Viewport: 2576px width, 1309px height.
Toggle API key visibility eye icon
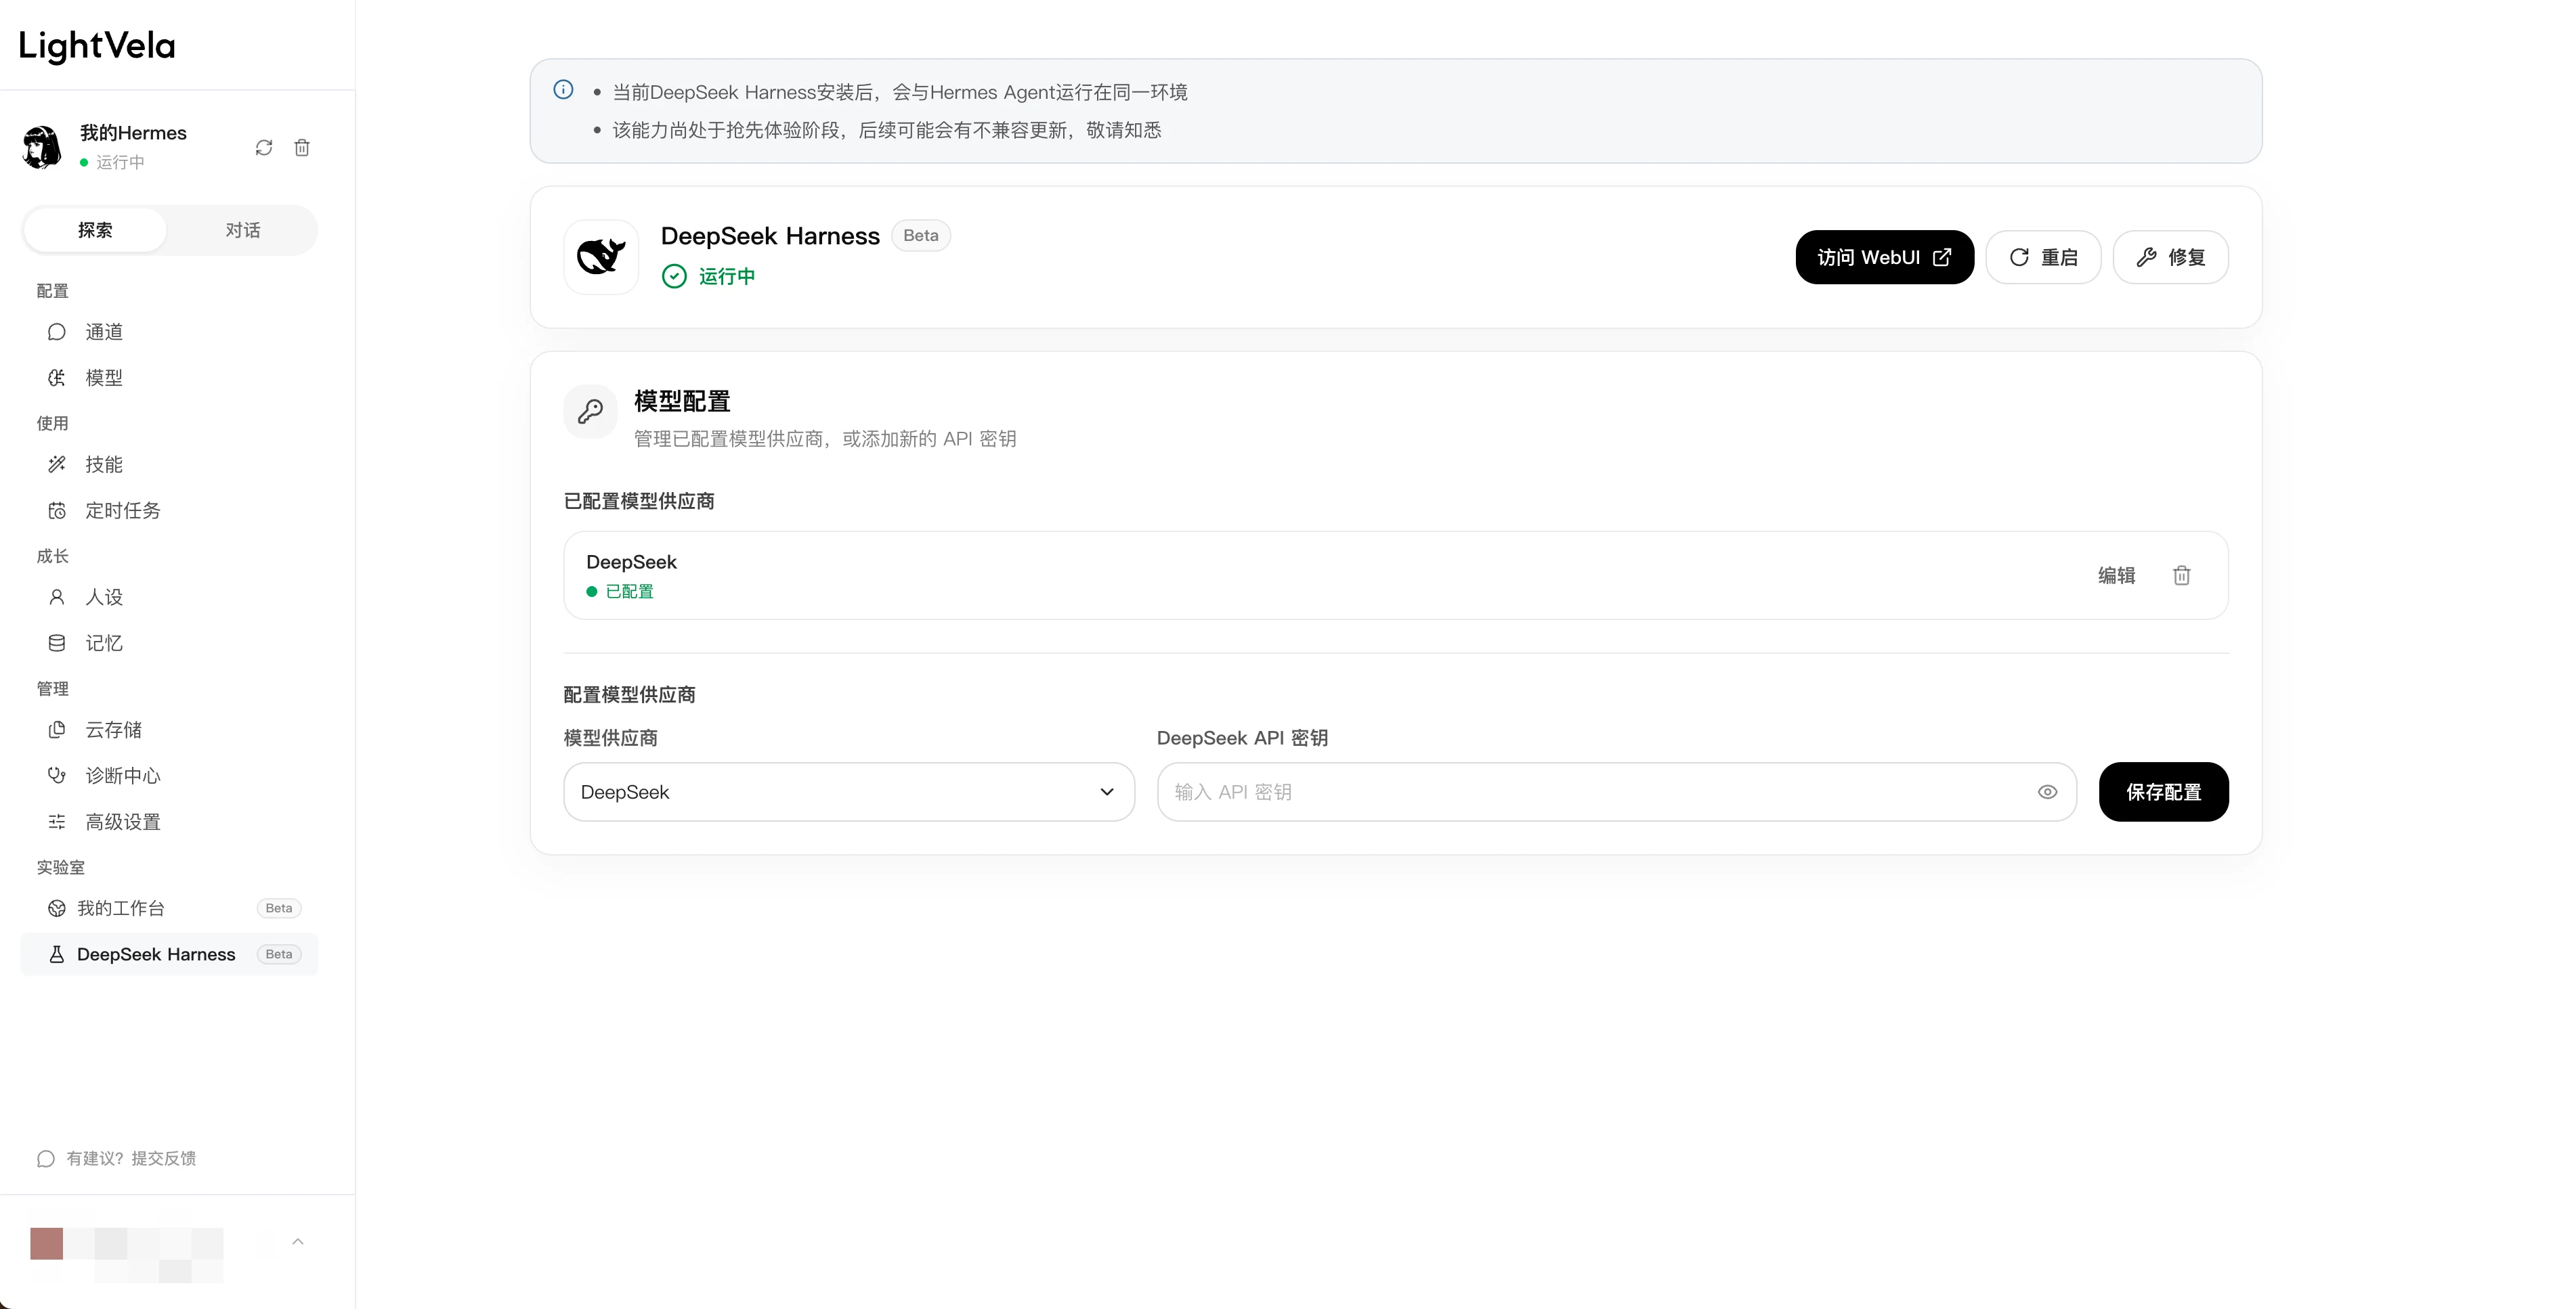[2048, 793]
